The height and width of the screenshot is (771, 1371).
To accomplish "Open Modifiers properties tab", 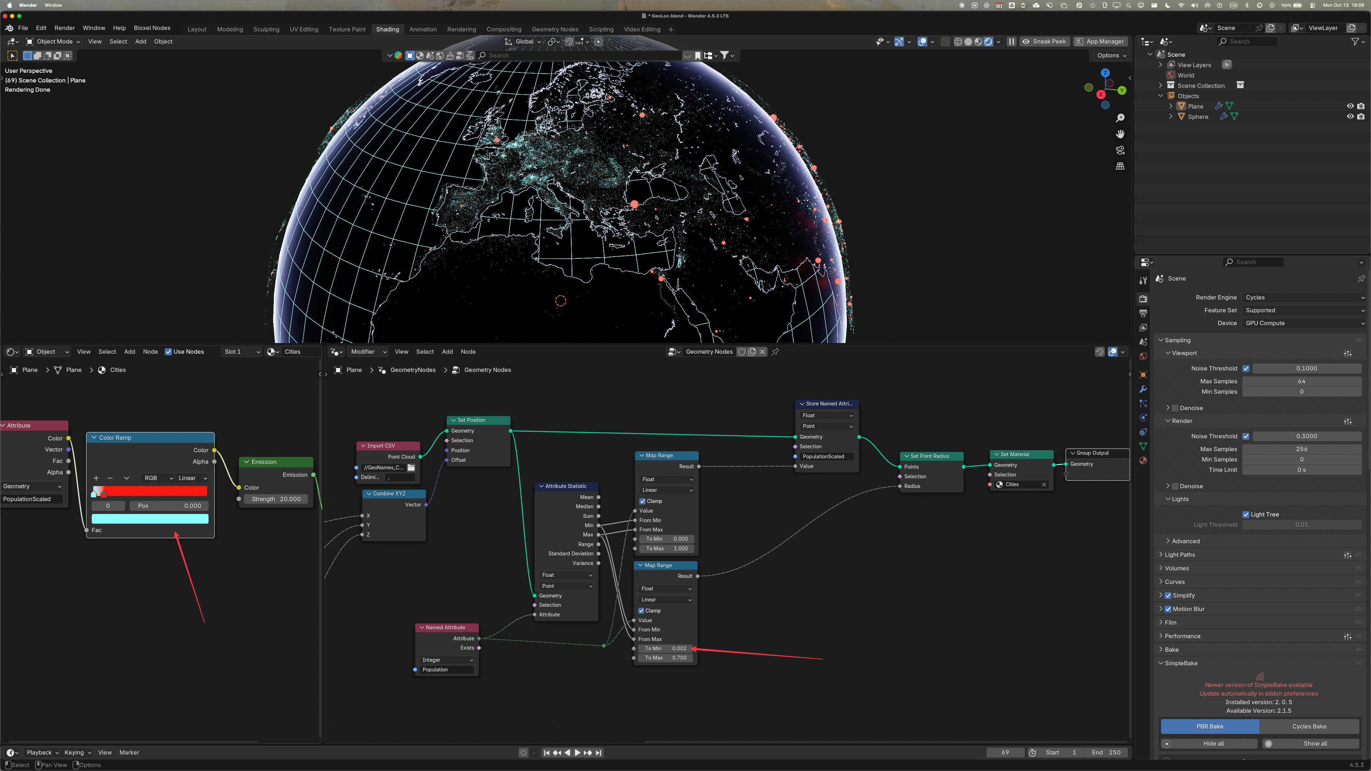I will coord(1143,389).
